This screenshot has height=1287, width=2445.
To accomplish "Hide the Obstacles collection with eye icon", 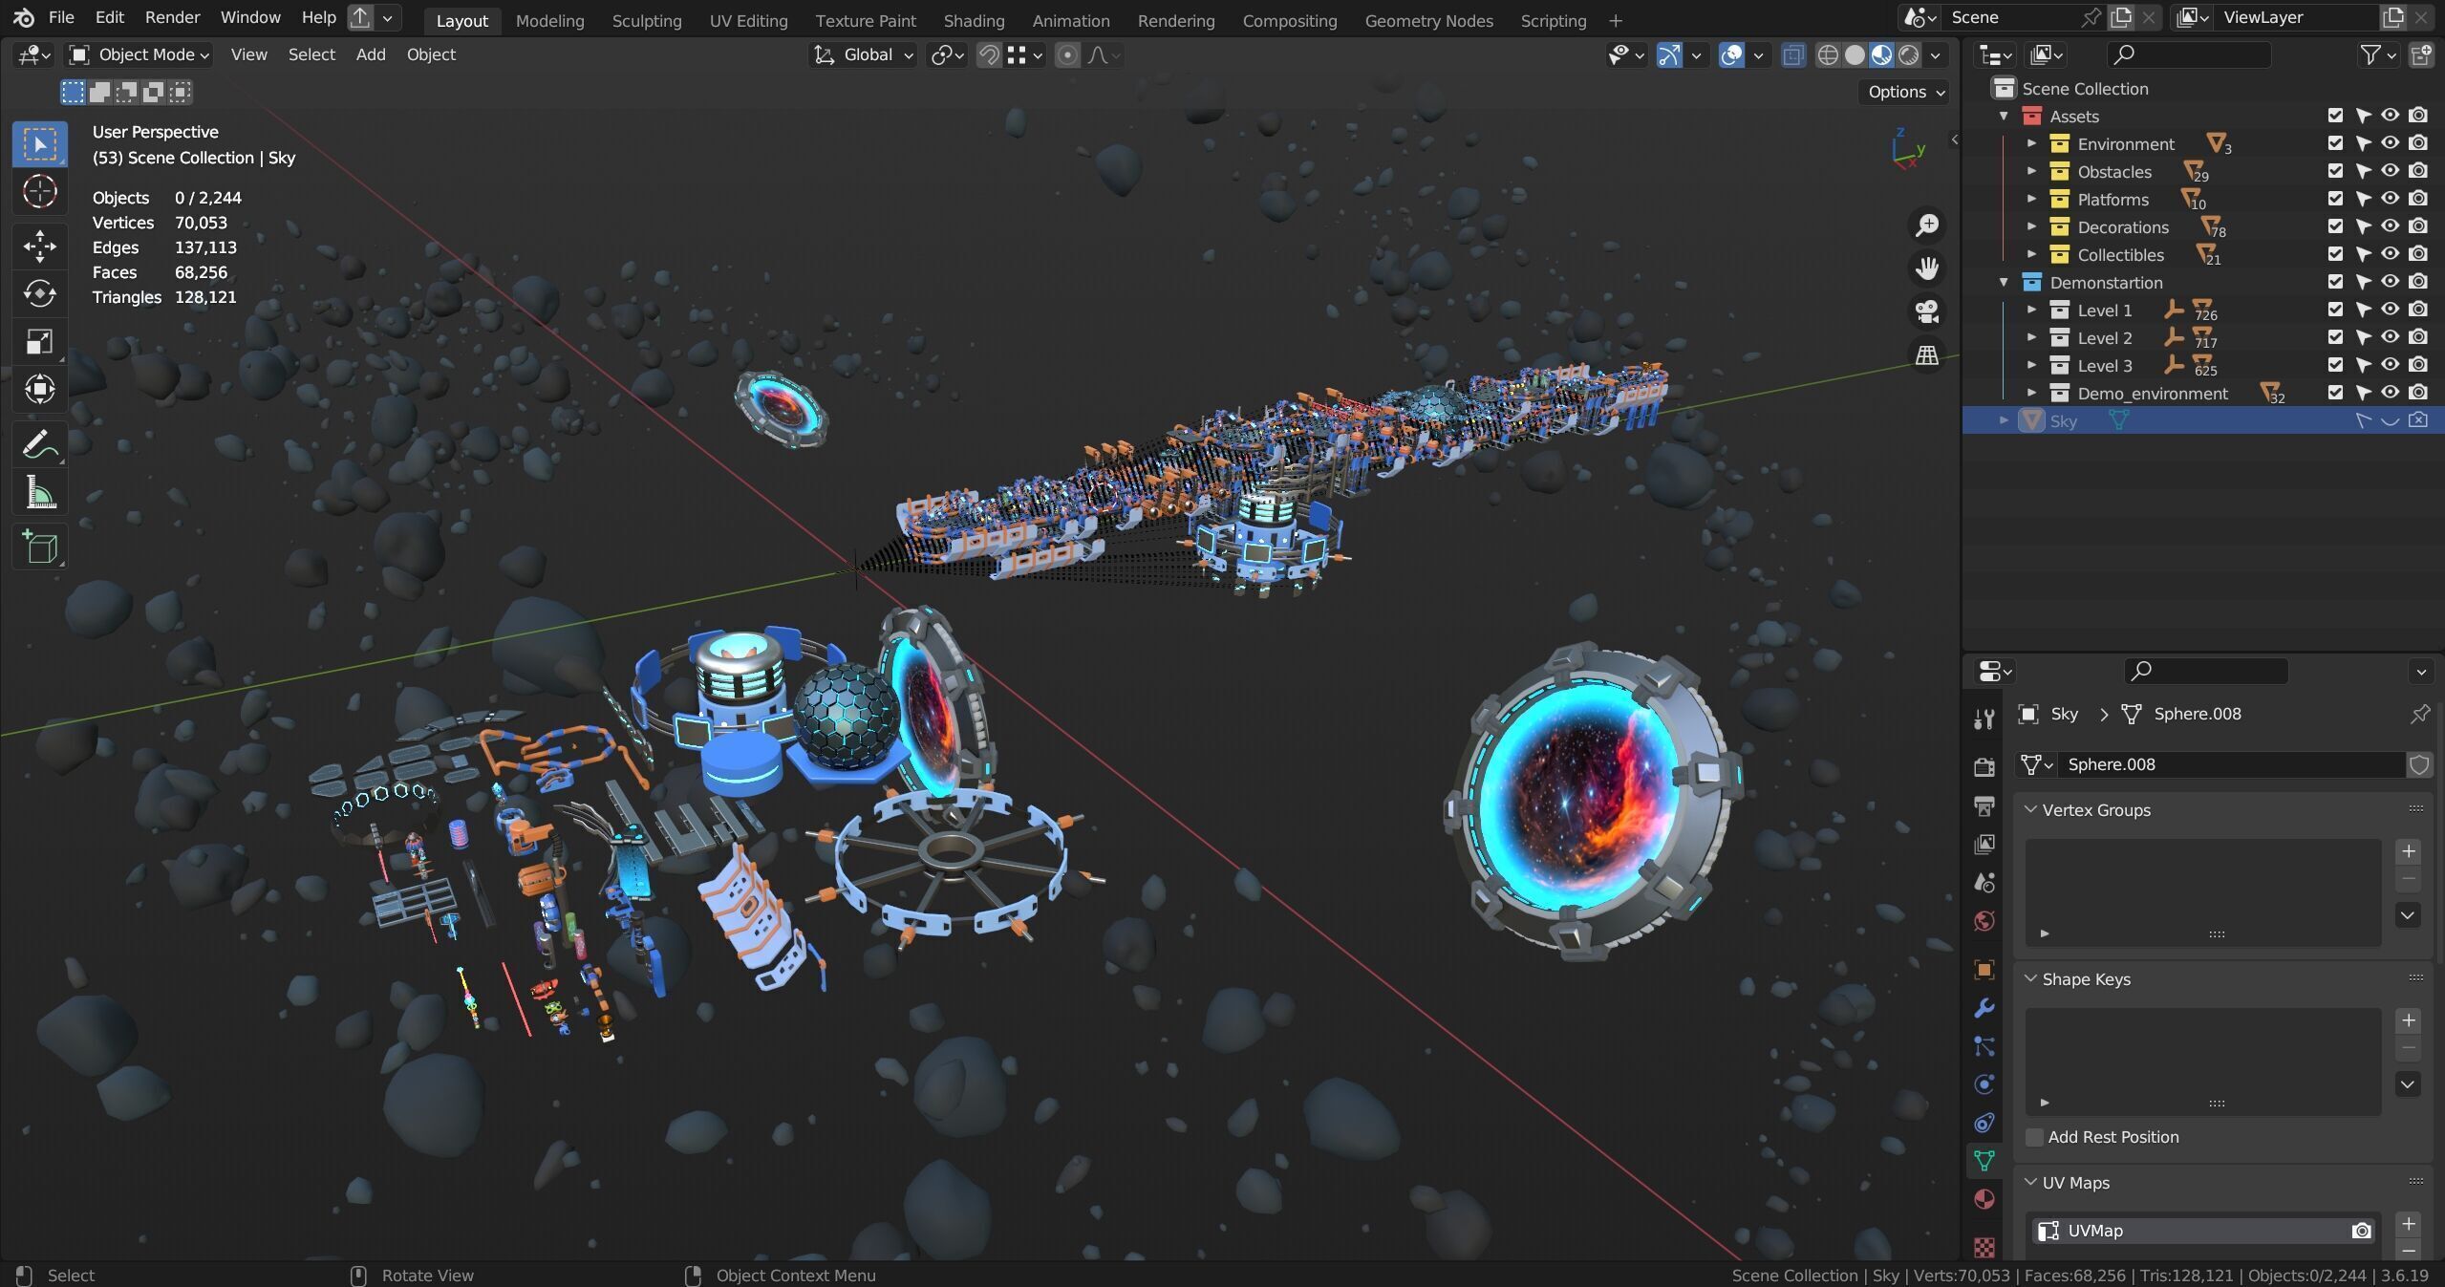I will 2390,171.
